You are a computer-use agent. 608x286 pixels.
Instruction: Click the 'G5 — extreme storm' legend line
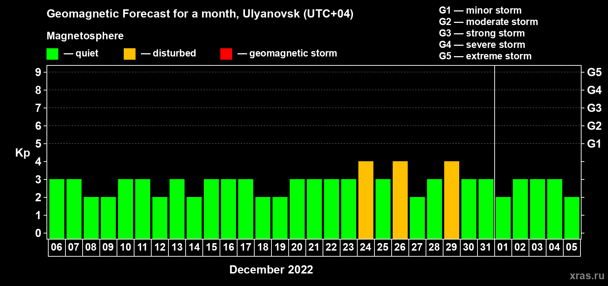(485, 56)
